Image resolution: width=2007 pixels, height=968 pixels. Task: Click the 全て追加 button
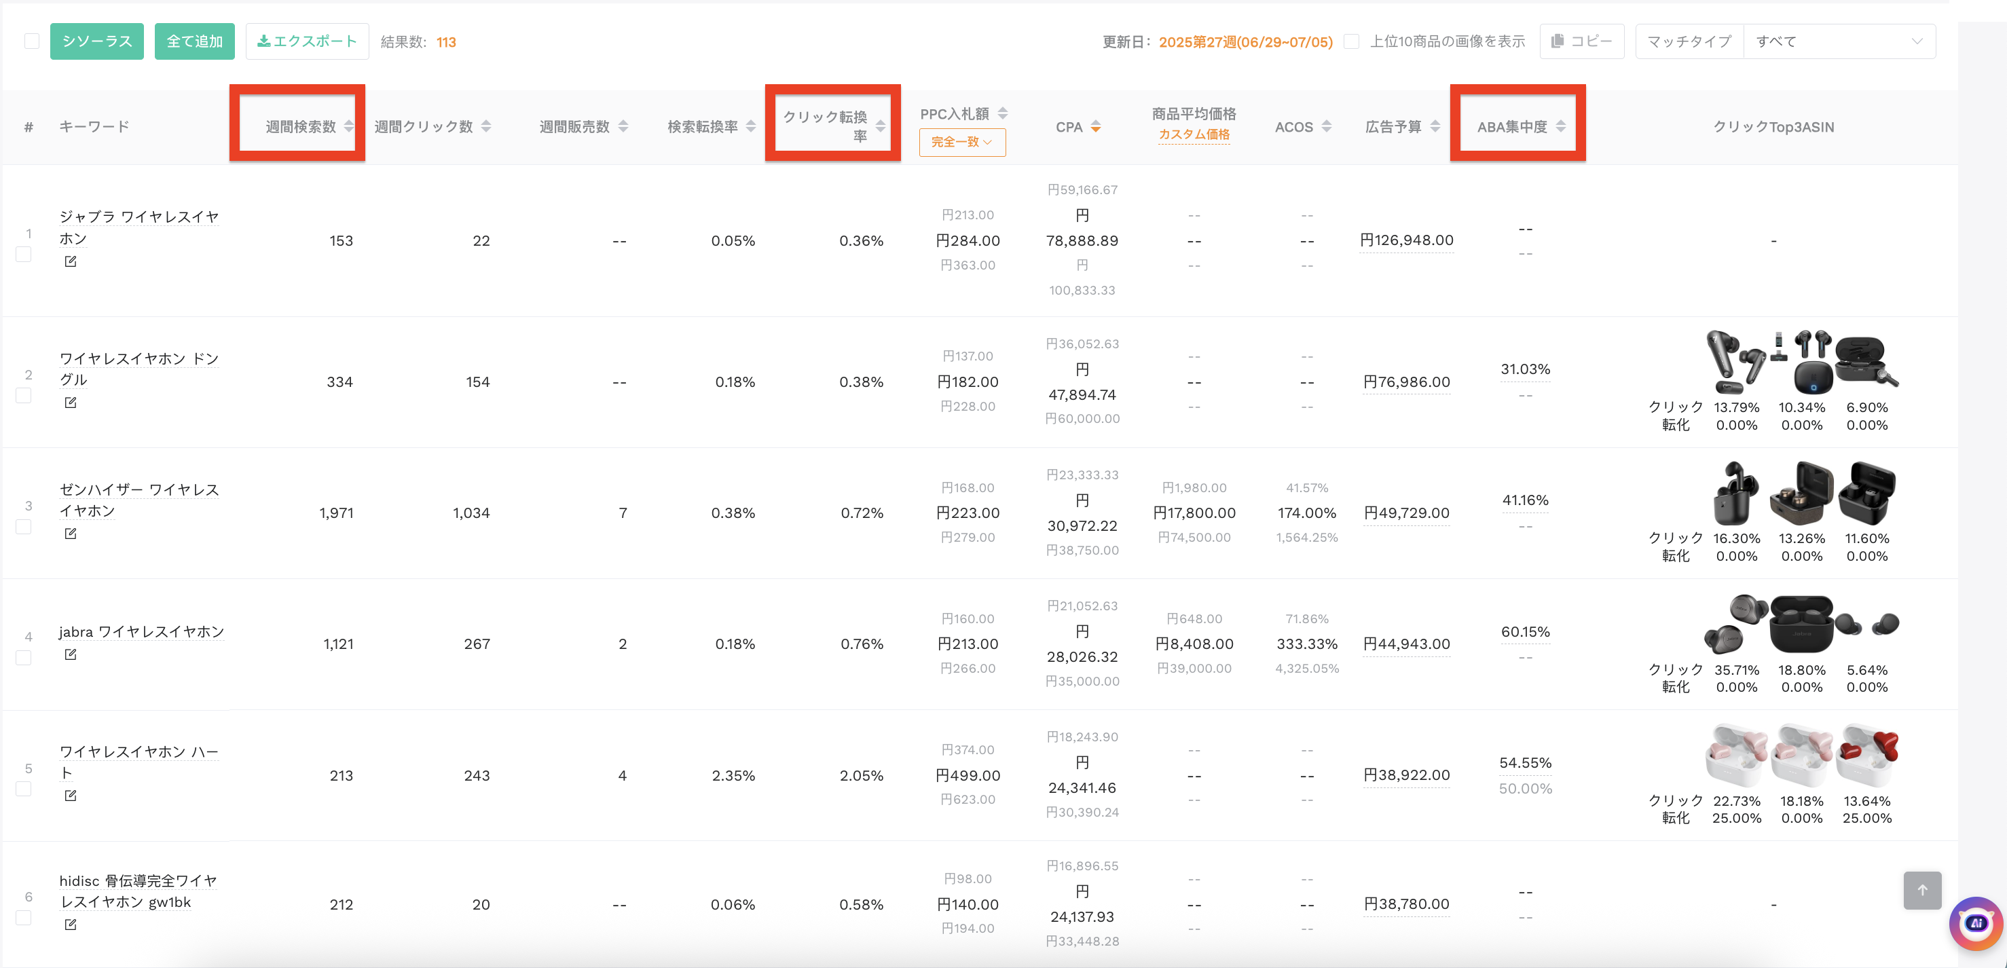tap(195, 41)
